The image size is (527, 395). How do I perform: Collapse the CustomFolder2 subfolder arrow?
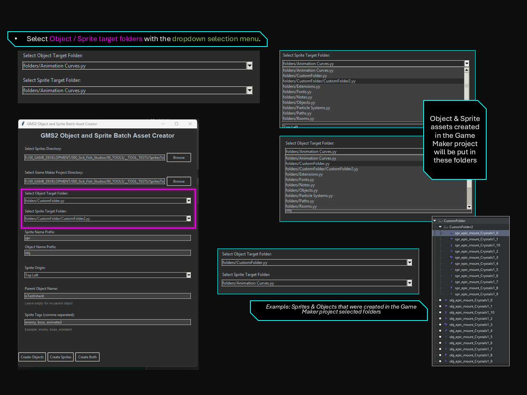coord(440,227)
